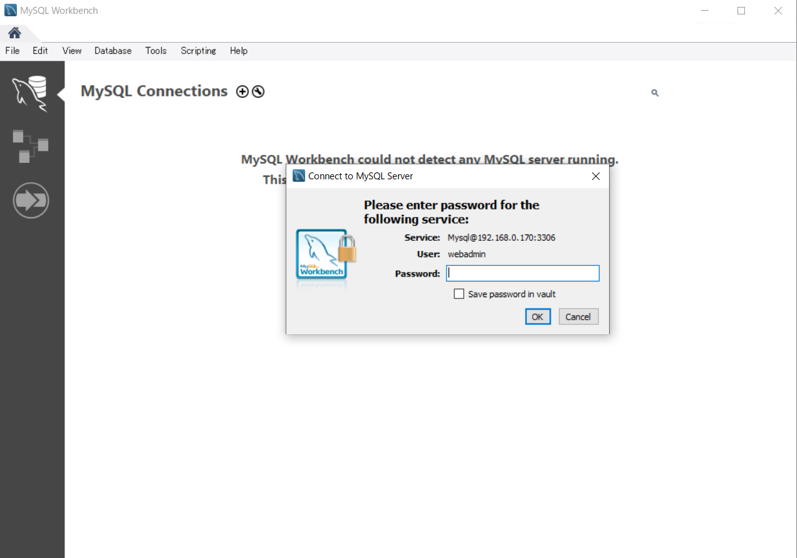Click the user name webadmin
The width and height of the screenshot is (797, 558).
[x=467, y=255]
